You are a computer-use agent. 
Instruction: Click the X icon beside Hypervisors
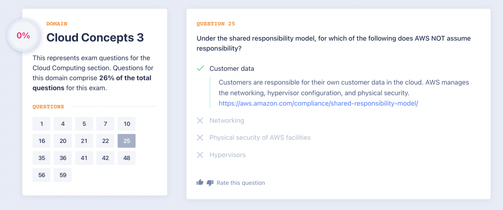coord(200,155)
